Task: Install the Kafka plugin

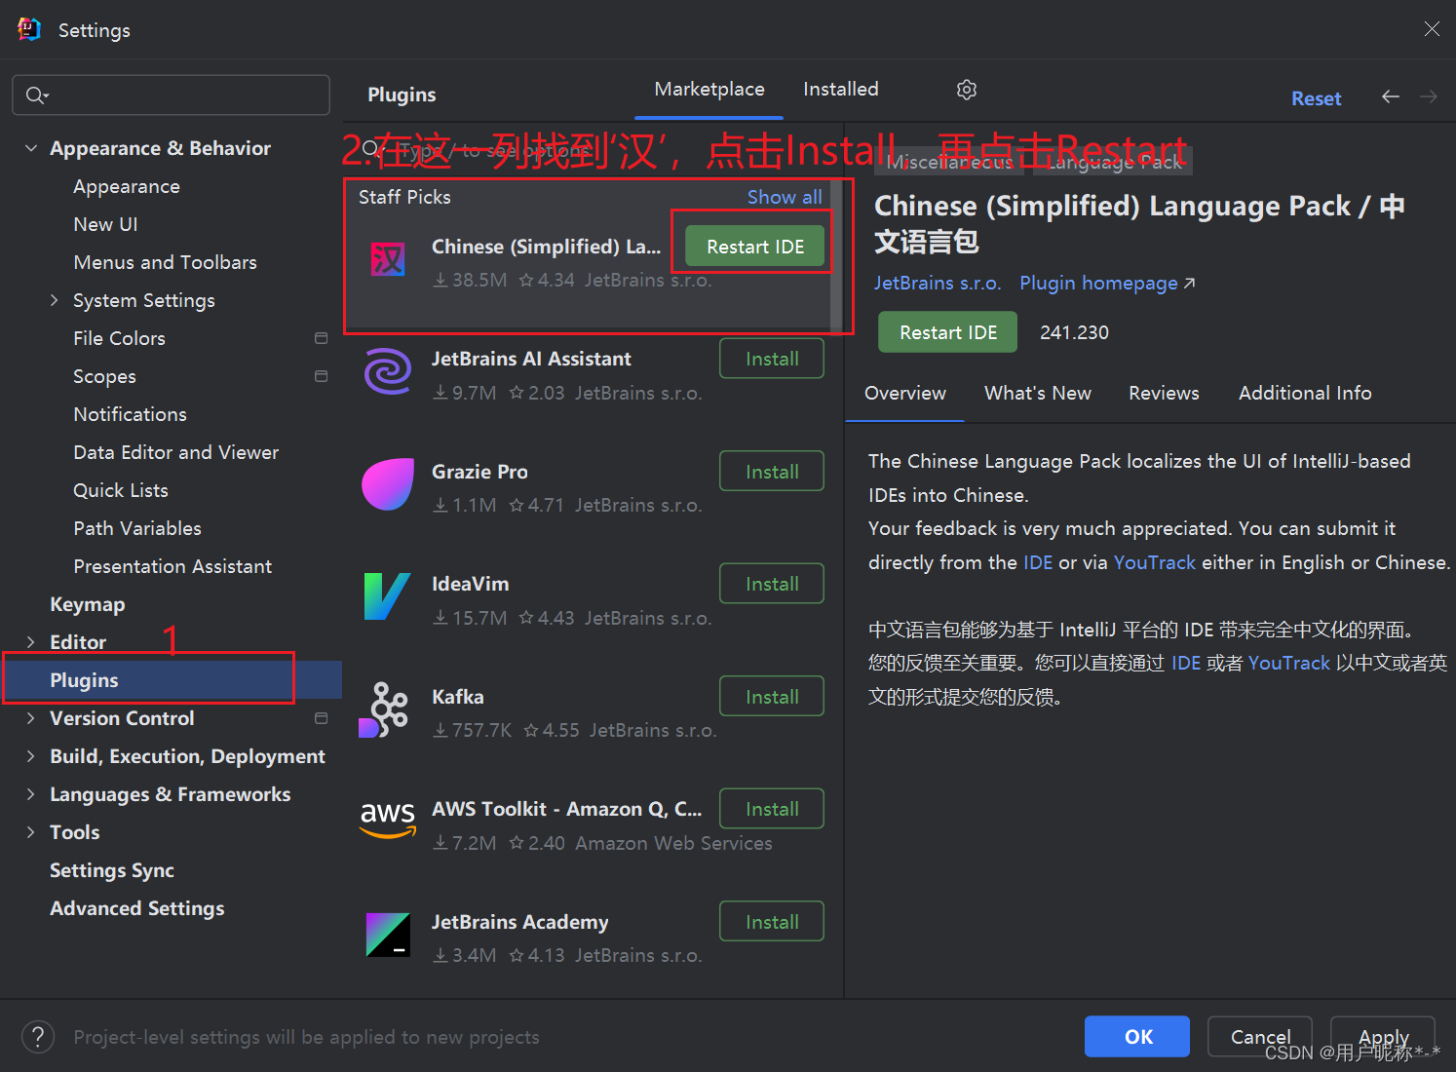Action: tap(772, 697)
